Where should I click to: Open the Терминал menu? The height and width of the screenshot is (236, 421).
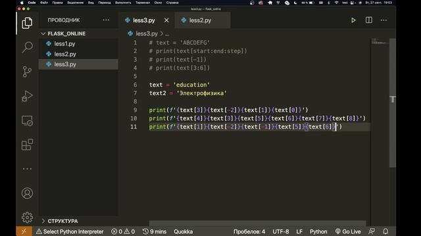(x=143, y=3)
